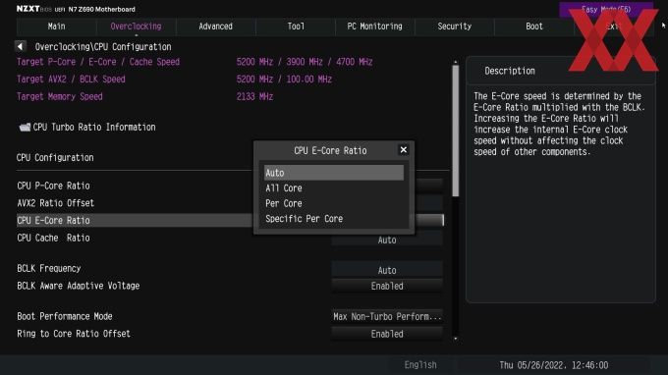Switch to the Advanced tab
Screen dimensions: 668x375
[x=215, y=27]
